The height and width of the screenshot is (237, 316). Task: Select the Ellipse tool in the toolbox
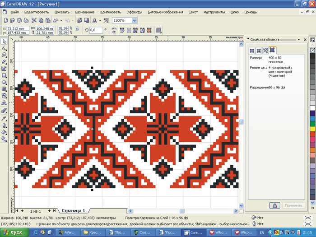click(x=4, y=82)
